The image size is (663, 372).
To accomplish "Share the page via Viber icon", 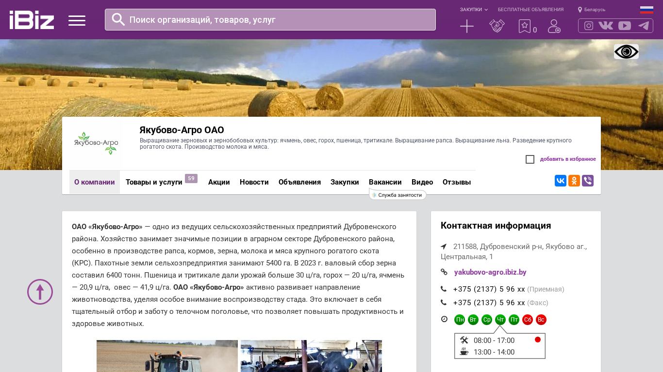I will click(588, 181).
